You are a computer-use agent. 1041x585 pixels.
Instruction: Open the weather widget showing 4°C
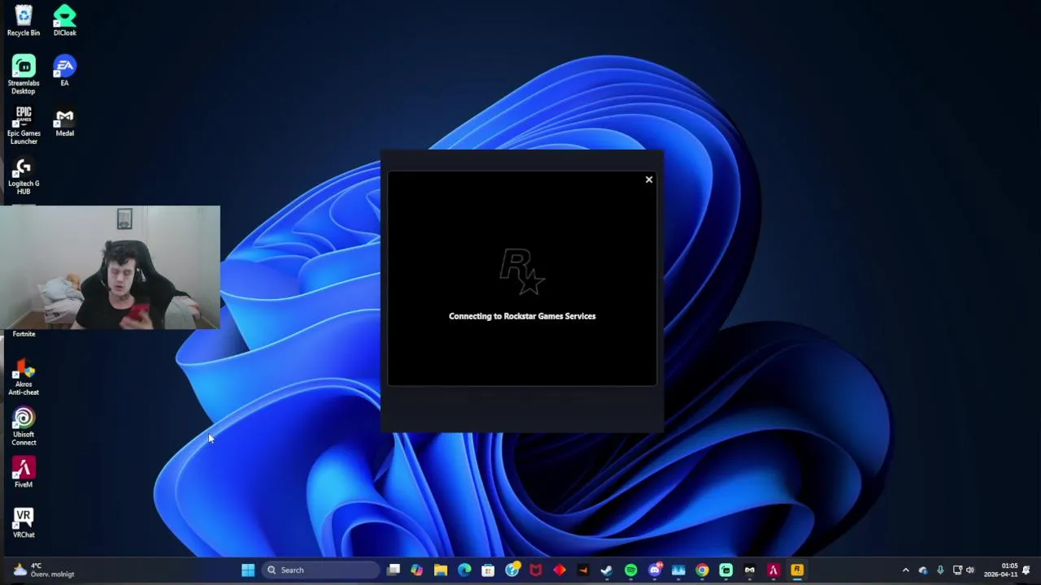[x=43, y=570]
